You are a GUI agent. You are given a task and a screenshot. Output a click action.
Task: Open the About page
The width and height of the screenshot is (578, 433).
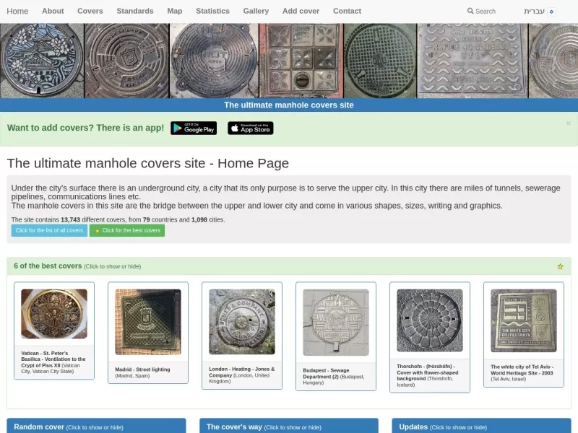click(53, 11)
